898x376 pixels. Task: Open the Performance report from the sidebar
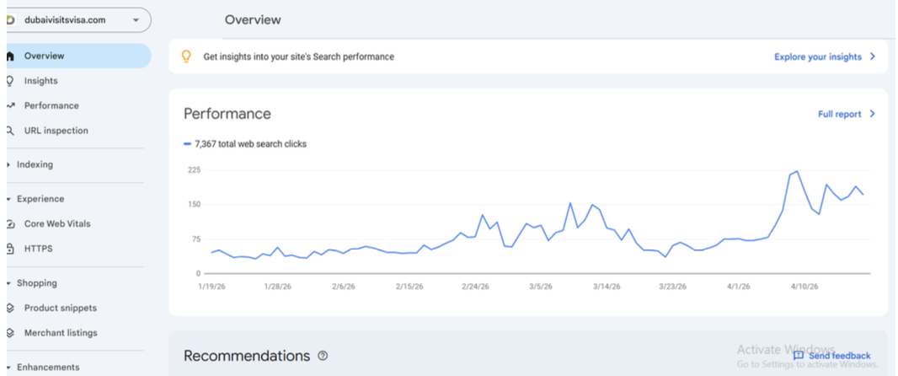click(51, 105)
